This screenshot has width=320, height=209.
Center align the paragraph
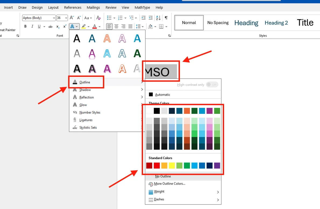click(116, 26)
